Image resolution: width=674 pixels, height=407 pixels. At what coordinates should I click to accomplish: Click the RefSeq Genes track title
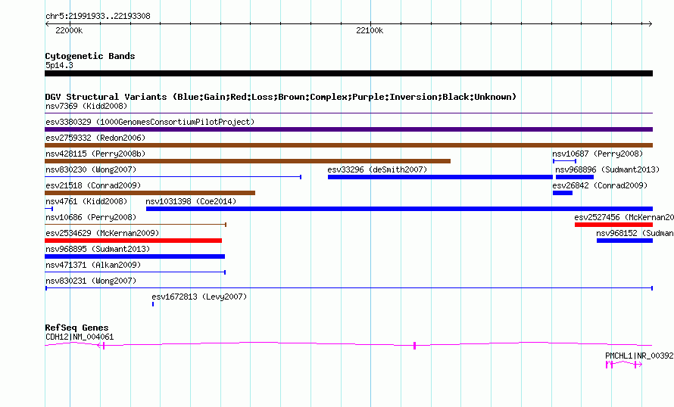(77, 328)
